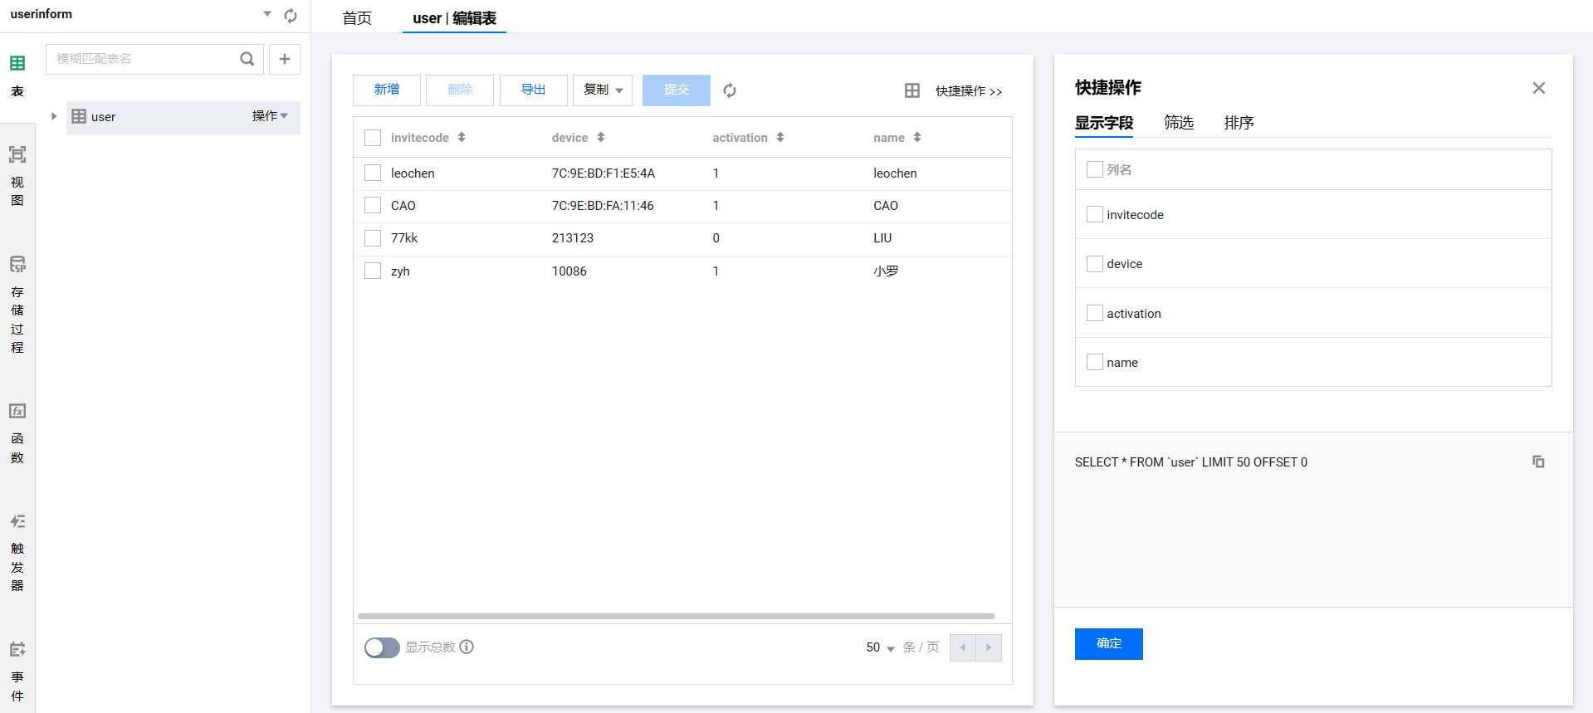Refresh the table data next to 提交
Viewport: 1593px width, 713px height.
point(730,90)
